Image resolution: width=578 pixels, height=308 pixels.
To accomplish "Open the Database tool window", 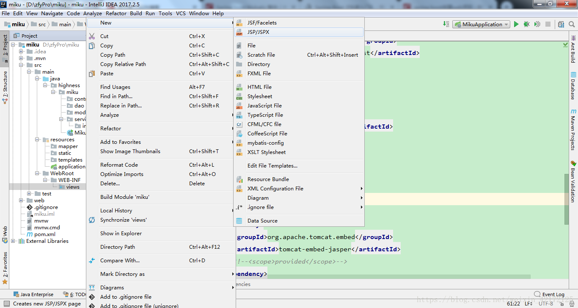I will [573, 86].
